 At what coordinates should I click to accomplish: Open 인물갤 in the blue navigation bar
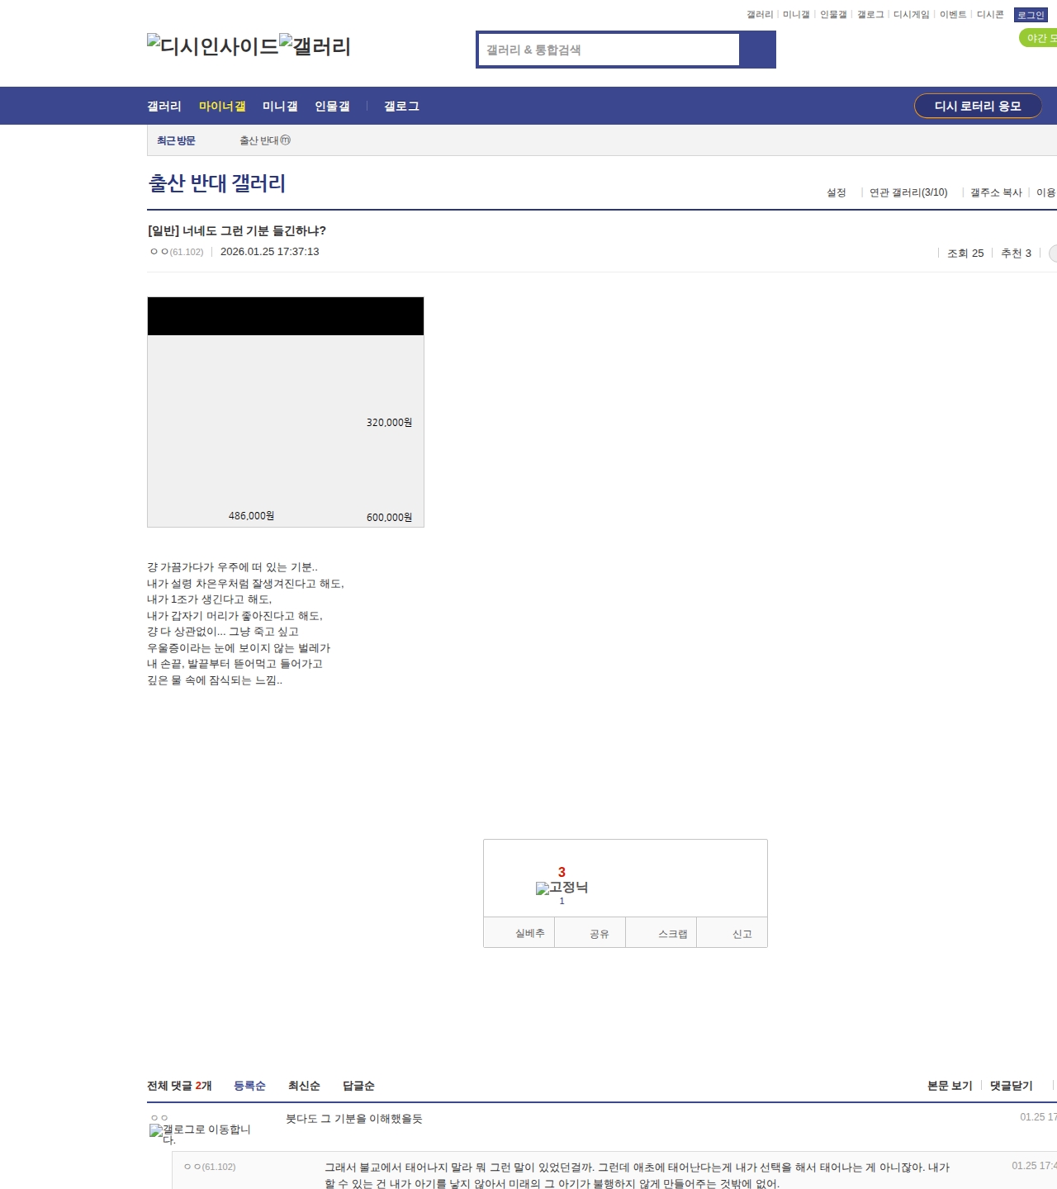(332, 106)
